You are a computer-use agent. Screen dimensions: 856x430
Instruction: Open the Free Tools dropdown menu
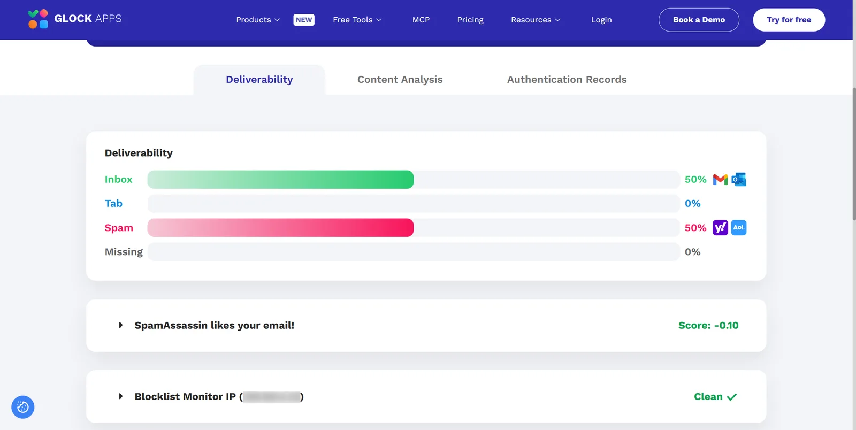tap(357, 20)
